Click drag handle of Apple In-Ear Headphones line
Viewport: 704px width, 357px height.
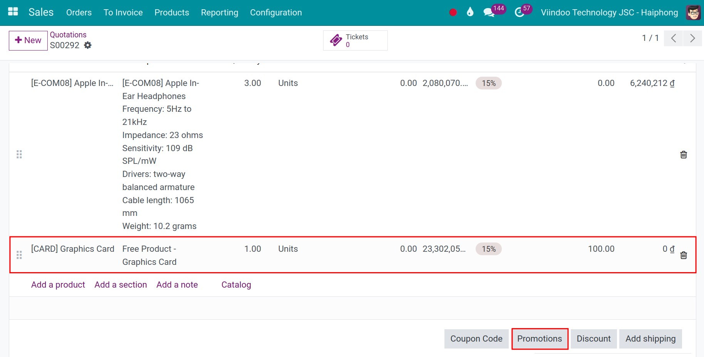click(x=19, y=155)
